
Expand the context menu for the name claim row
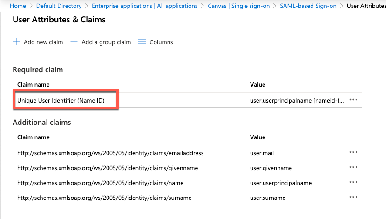pos(353,182)
